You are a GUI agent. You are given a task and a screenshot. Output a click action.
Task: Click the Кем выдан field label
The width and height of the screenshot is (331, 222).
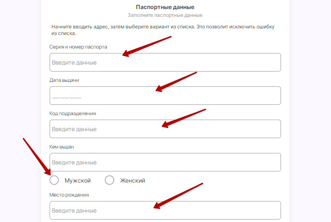click(x=62, y=147)
